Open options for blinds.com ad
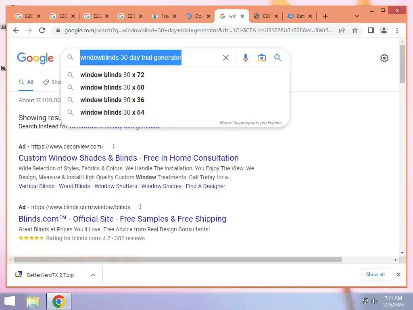Screen dimensions: 413x310 point(140,207)
